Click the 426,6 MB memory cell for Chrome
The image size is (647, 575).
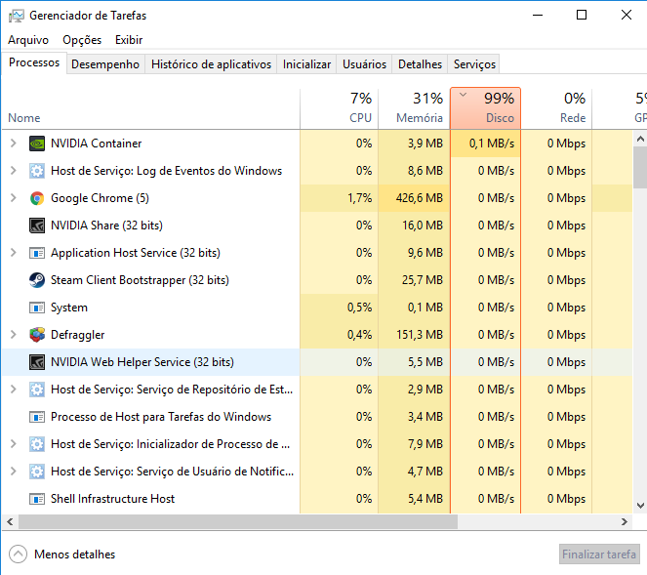pyautogui.click(x=414, y=198)
